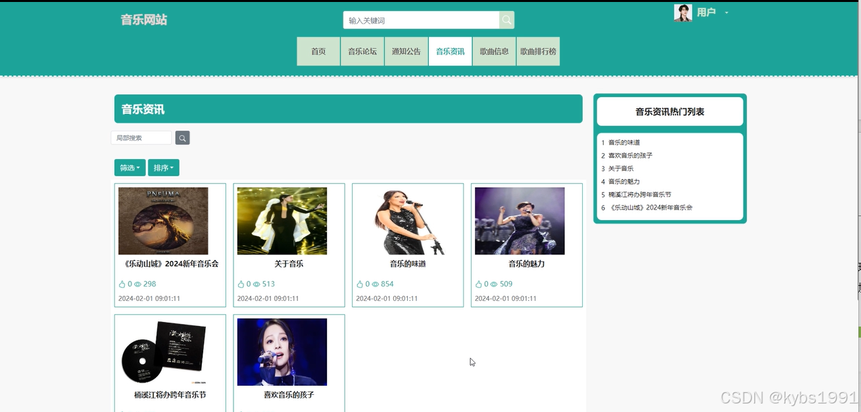Click the card title 《乐动山城》2024新年音乐会
The width and height of the screenshot is (861, 412).
tap(170, 264)
